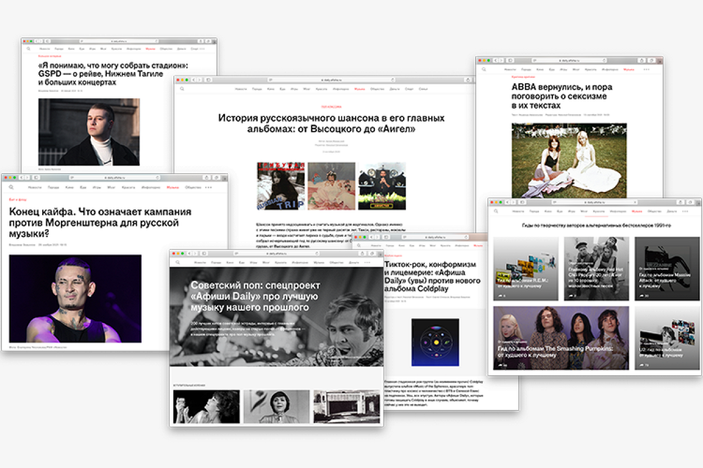Click search icon in the Моргенштерн article window

[11, 188]
